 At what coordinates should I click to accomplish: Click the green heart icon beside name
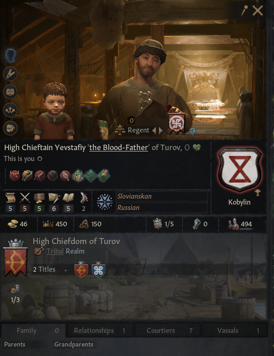pyautogui.click(x=197, y=148)
